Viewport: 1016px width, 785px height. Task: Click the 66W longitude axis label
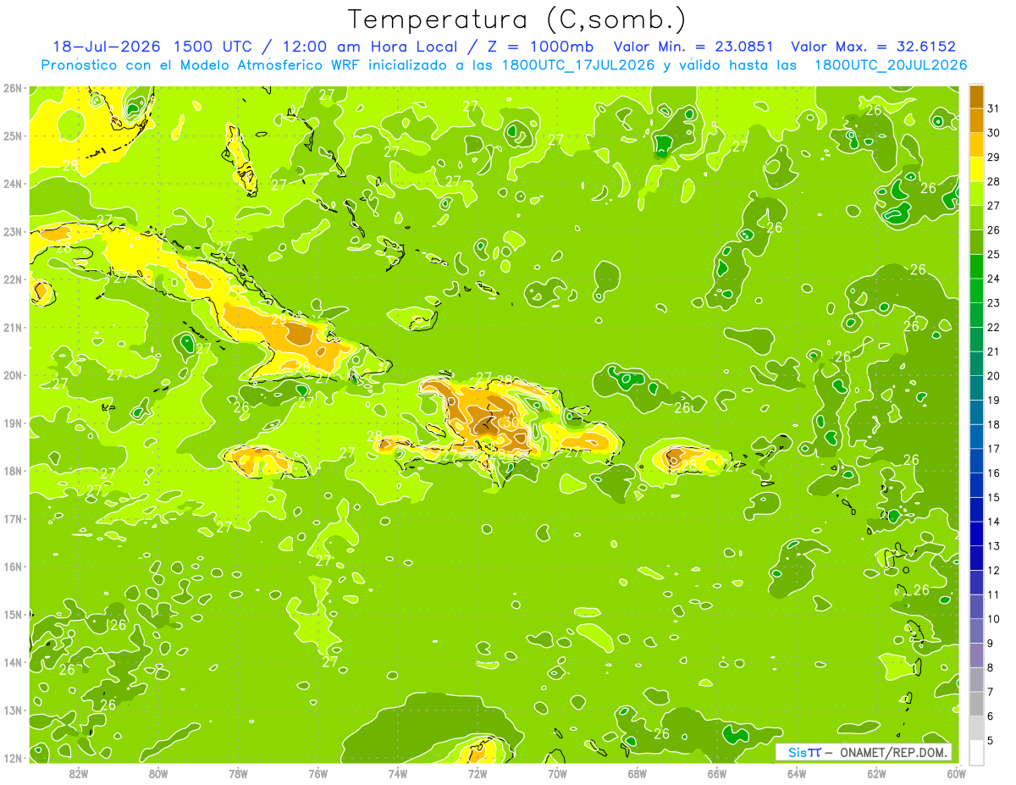coord(716,773)
